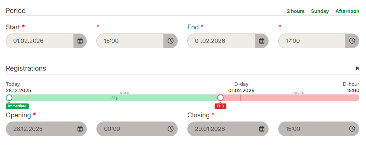Open clock picker for End time
The height and width of the screenshot is (146, 366).
tap(352, 41)
